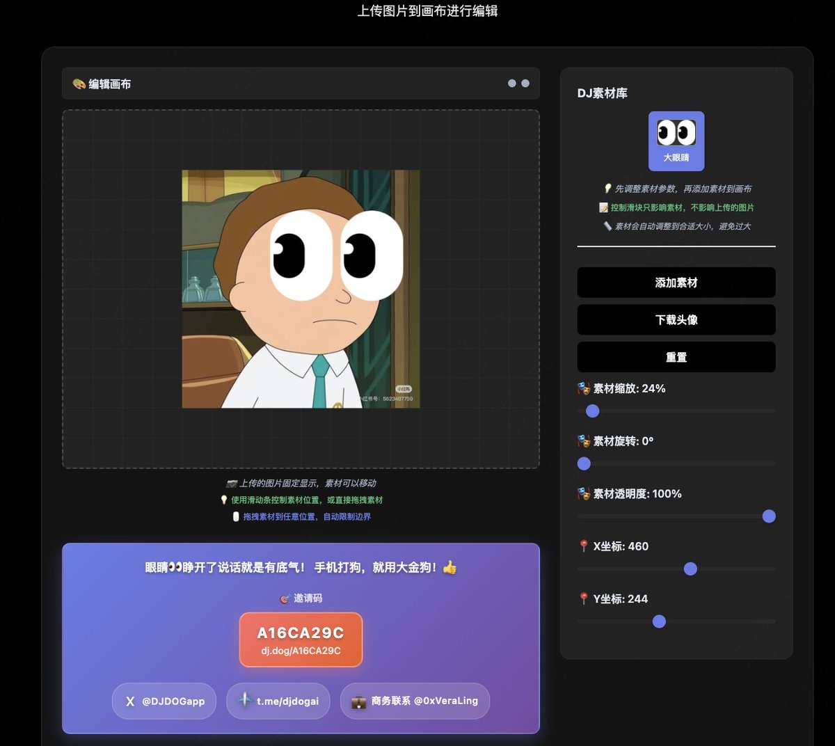Click the briefcase icon by 商务联系
Viewport: 835px width, 746px height.
(x=358, y=701)
